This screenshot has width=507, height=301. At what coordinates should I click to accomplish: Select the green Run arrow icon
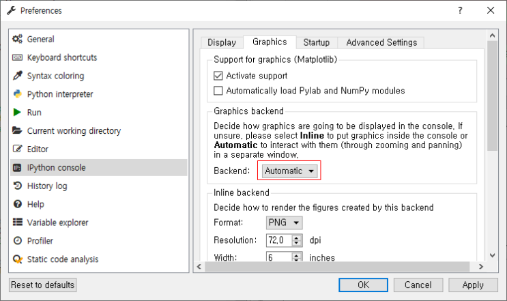(18, 113)
